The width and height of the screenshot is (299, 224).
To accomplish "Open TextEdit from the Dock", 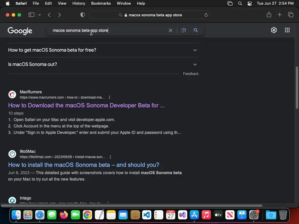I will pos(99,215).
